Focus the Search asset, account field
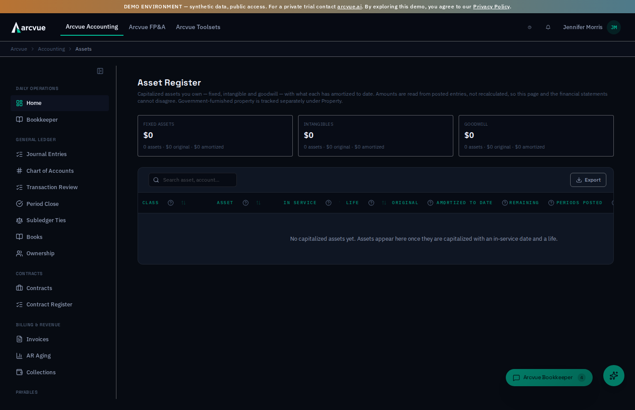 [x=193, y=180]
